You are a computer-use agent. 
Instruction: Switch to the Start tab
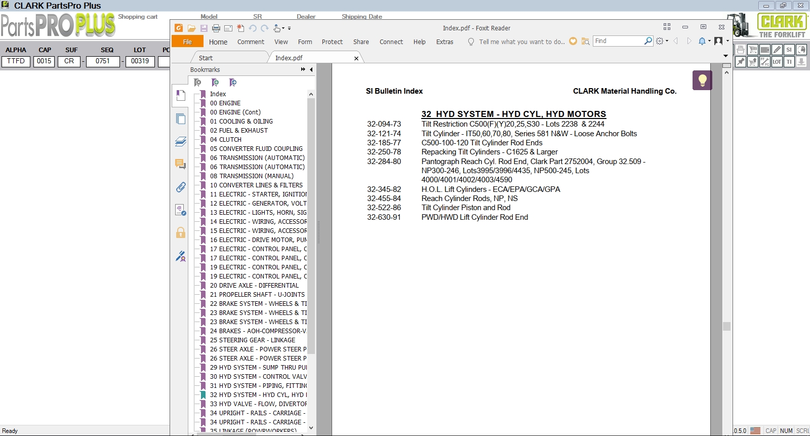coord(206,58)
